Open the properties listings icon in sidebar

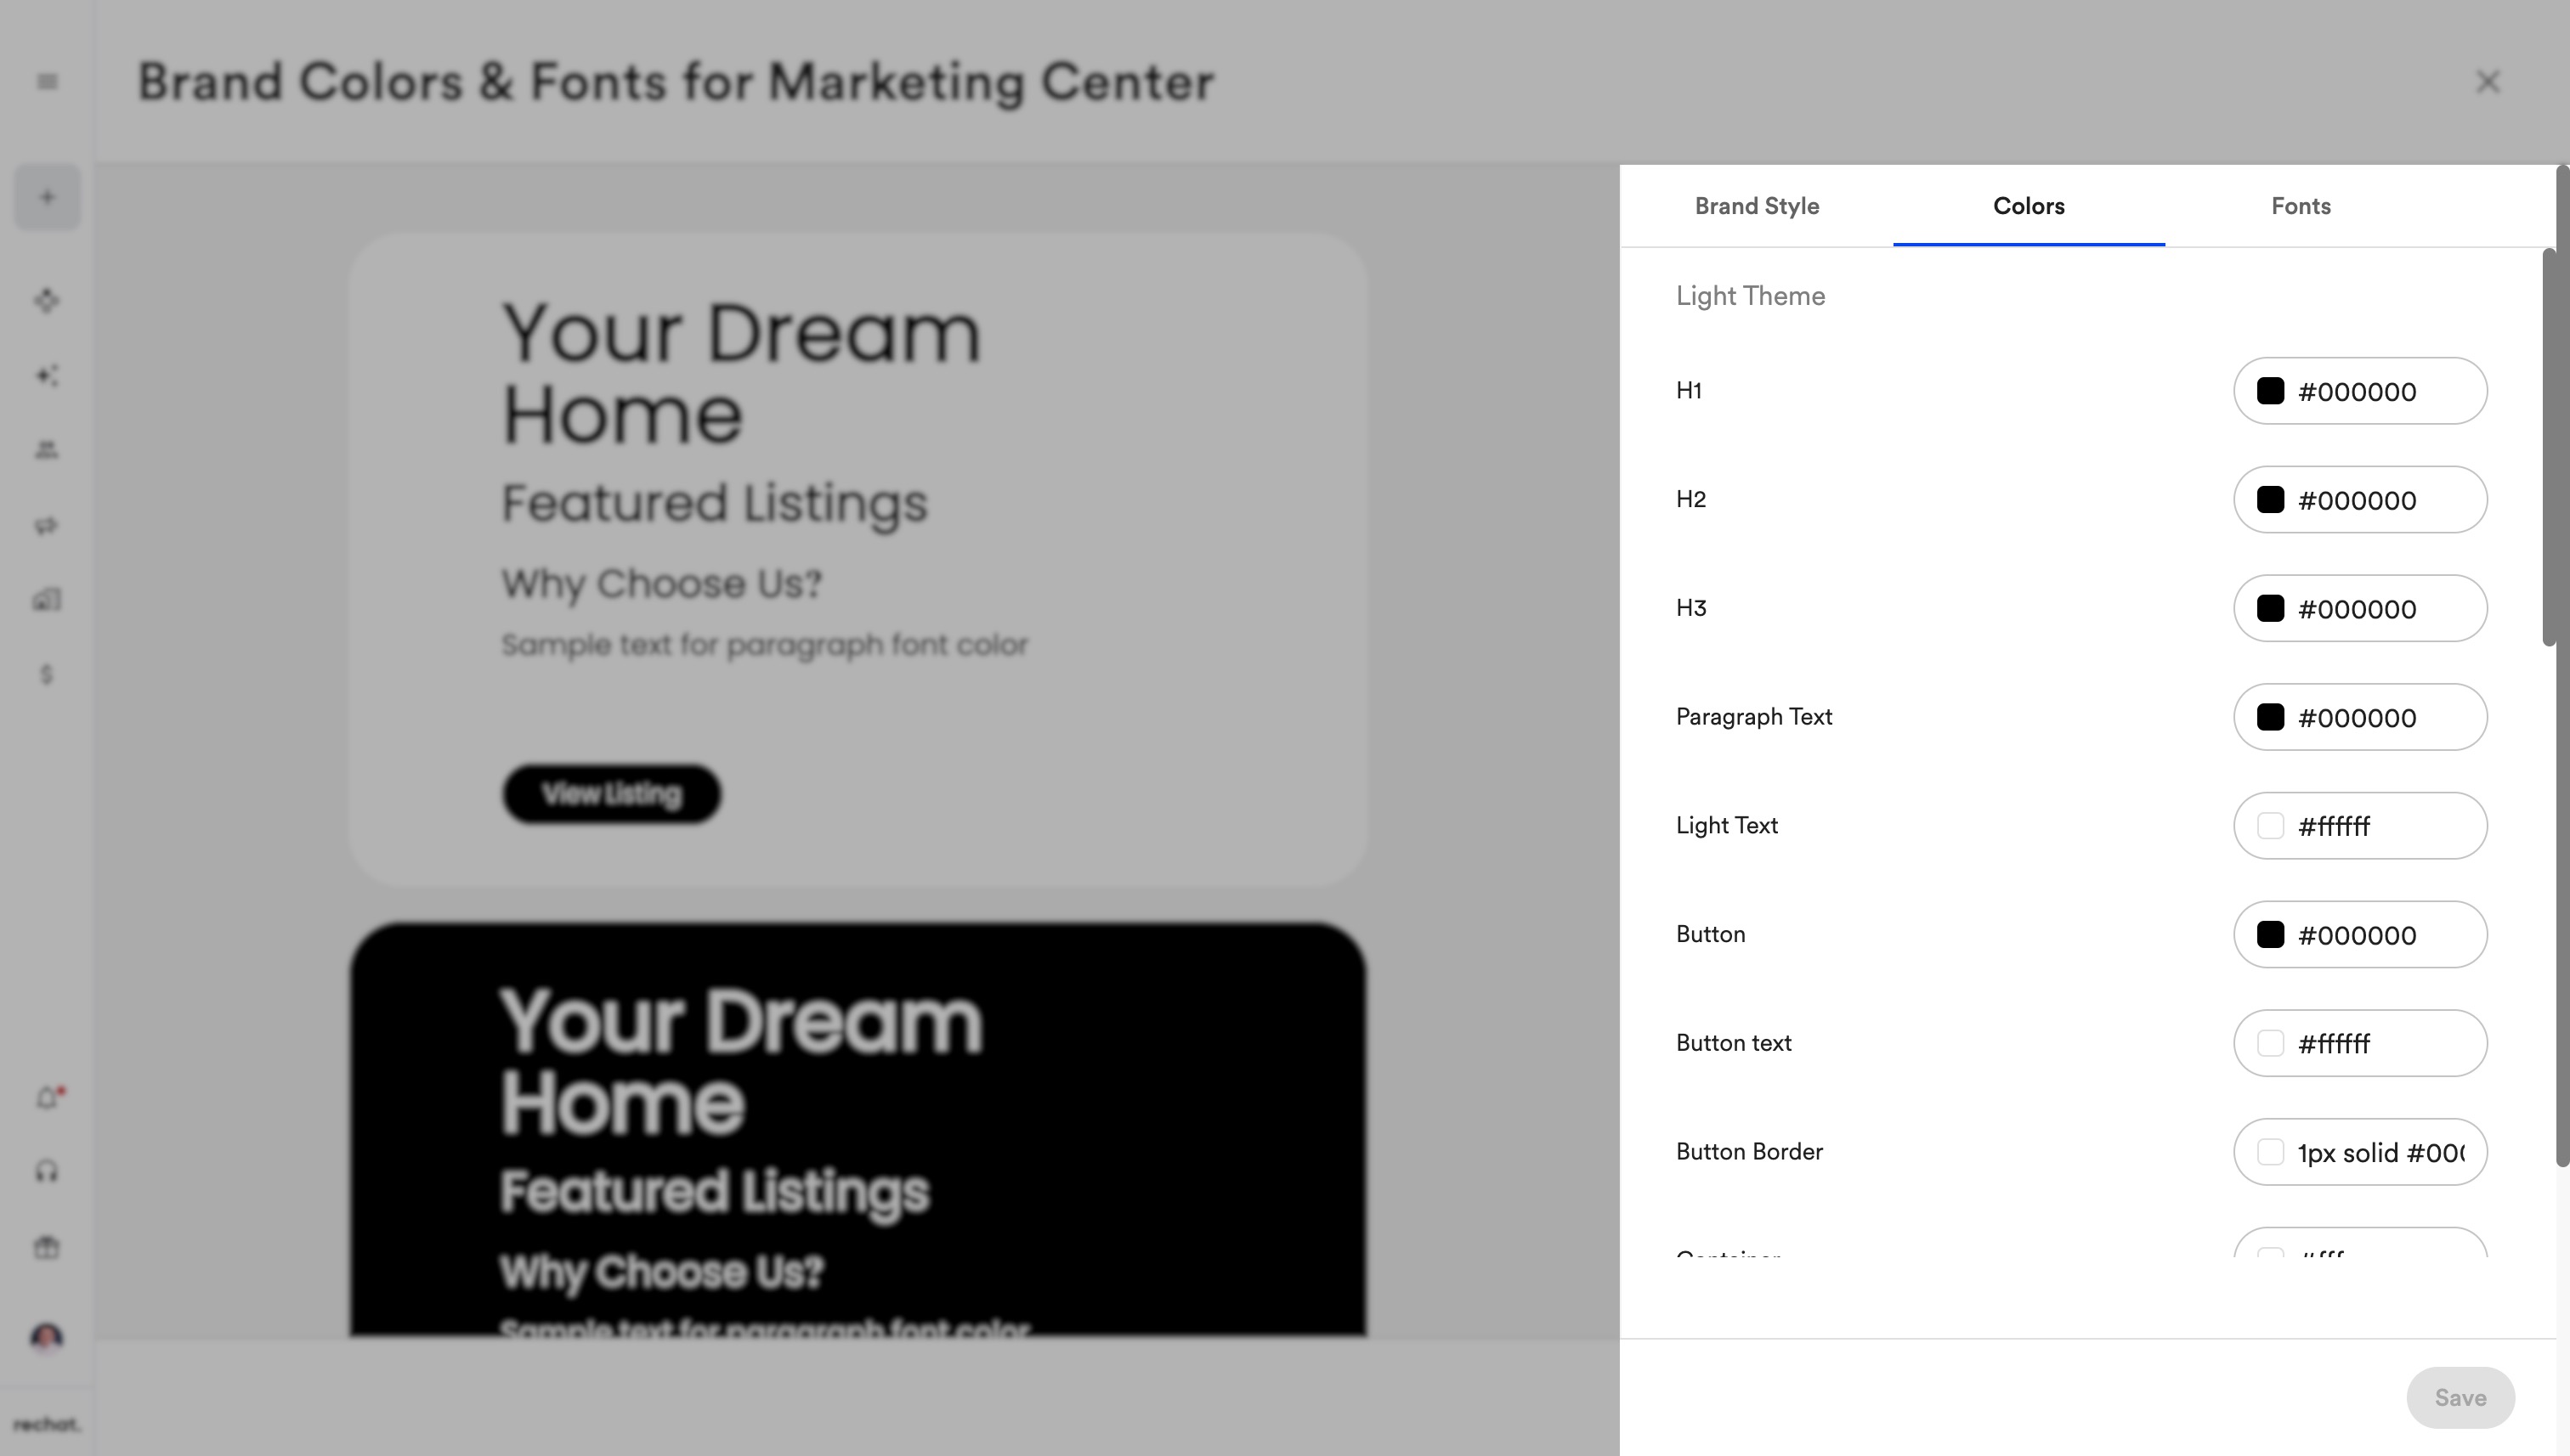(x=47, y=600)
